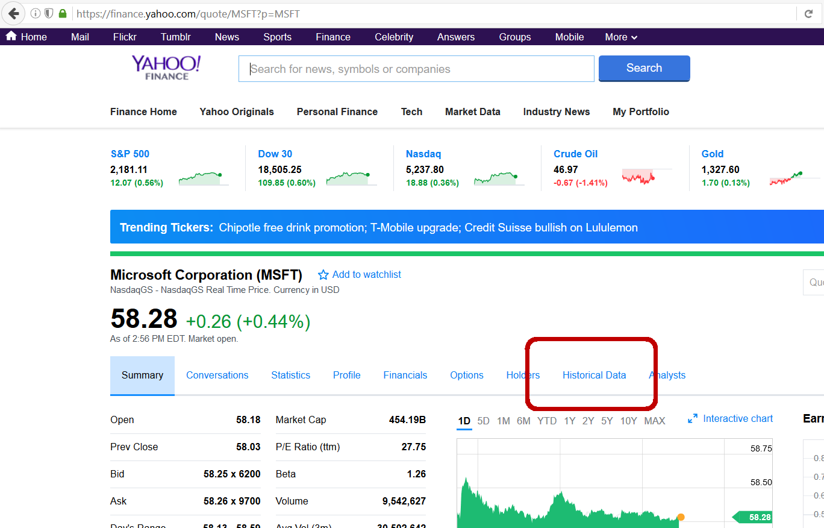Screen dimensions: 824x528
Task: Click the Add to watchlist star icon
Action: coord(322,274)
